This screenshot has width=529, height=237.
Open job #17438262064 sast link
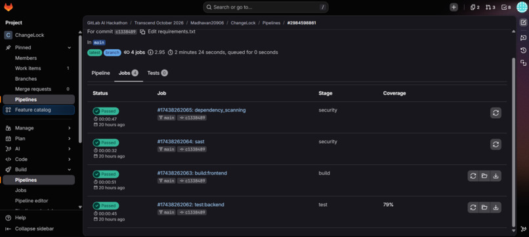[180, 141]
